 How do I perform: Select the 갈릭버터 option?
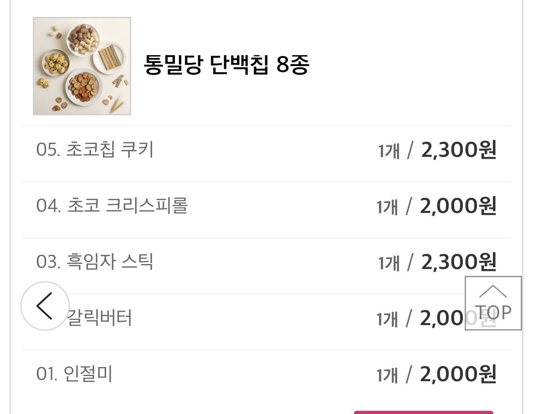tap(100, 318)
